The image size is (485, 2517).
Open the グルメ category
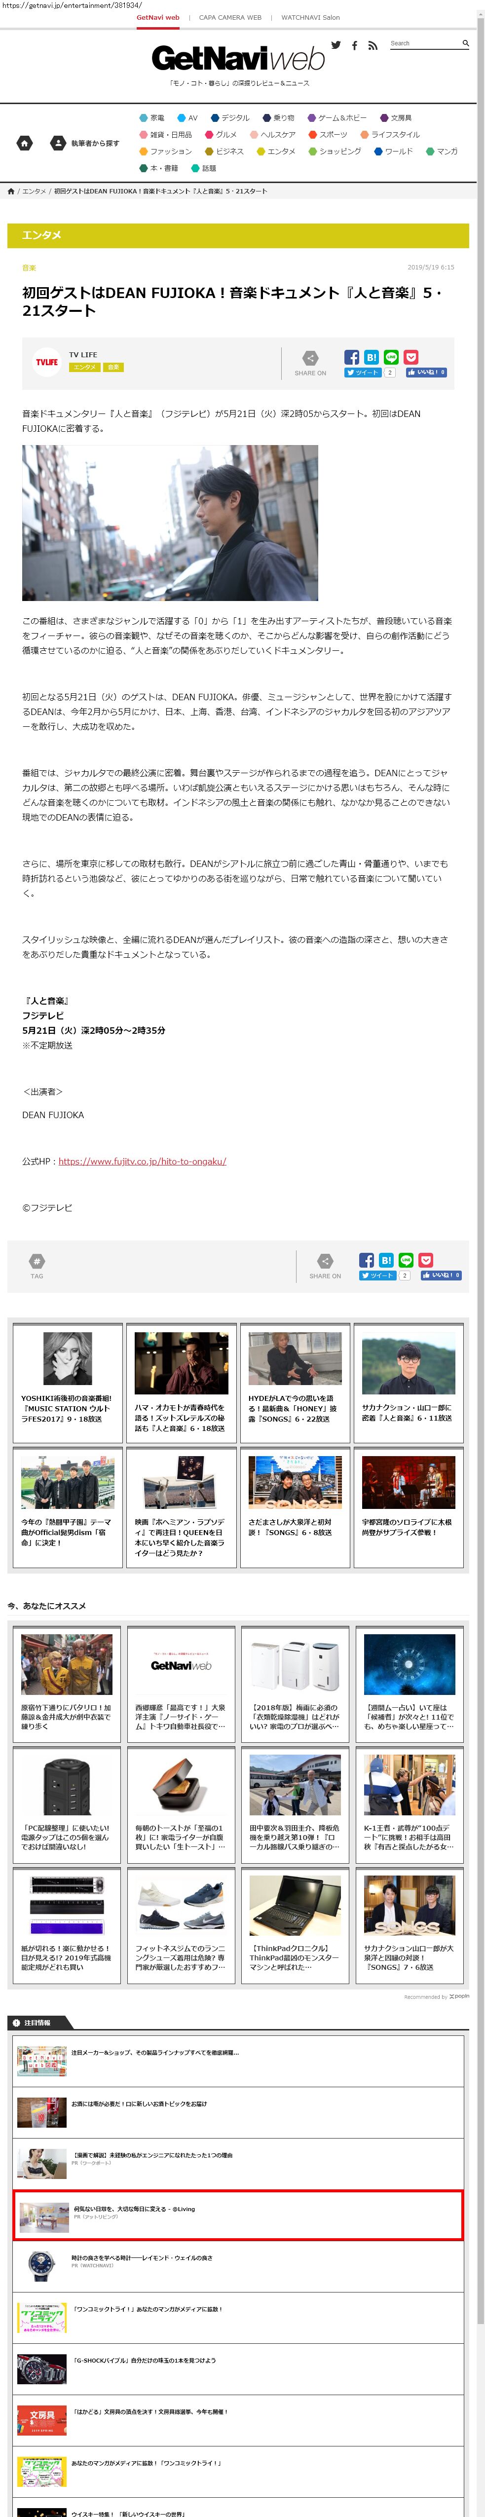[x=221, y=135]
